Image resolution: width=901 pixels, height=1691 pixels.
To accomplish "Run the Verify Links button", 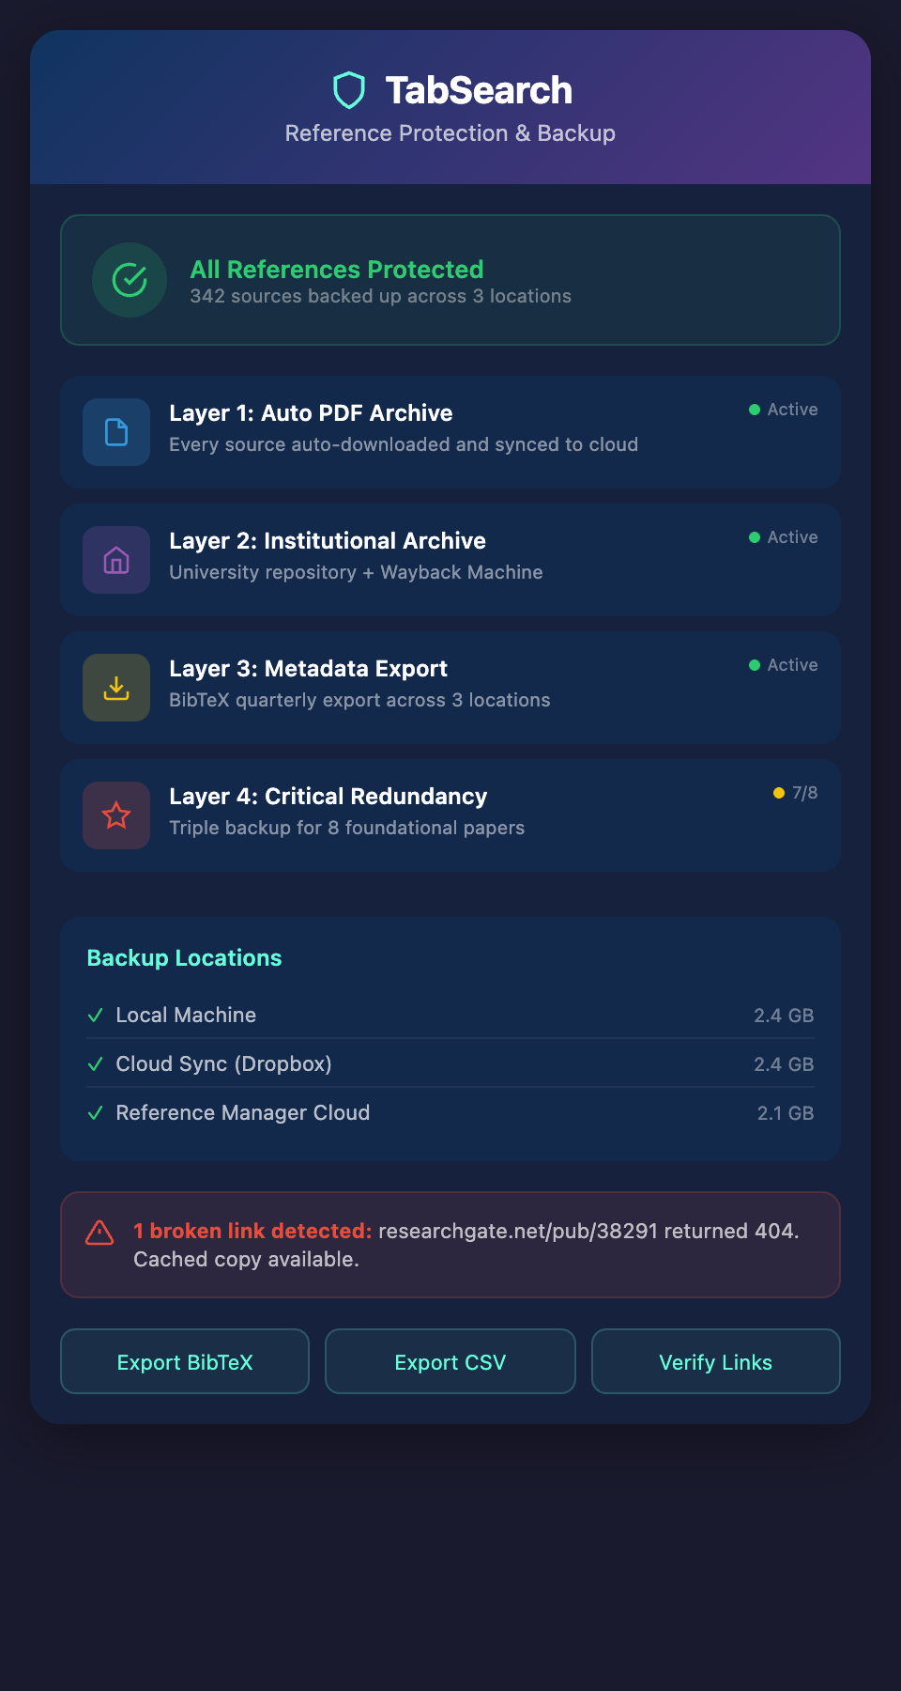I will click(715, 1361).
